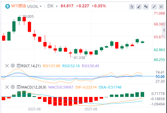Click the MACD(12,26,9) indicator label
The width and height of the screenshot is (167, 113).
pos(34,87)
